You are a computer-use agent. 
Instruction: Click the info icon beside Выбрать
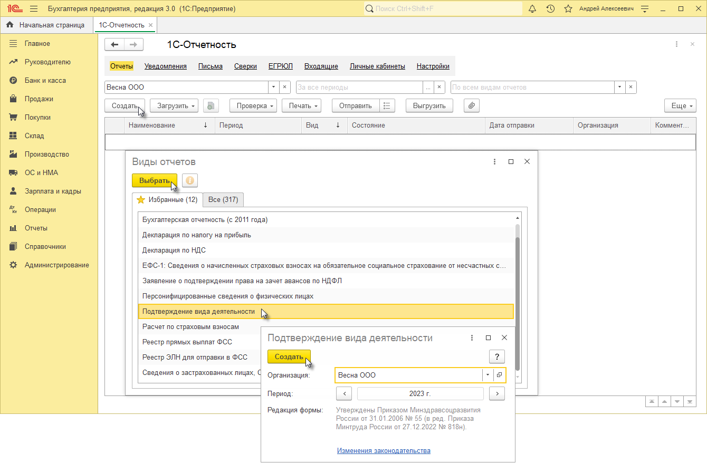[189, 180]
